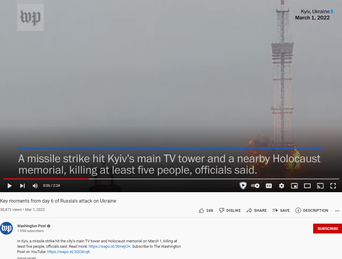This screenshot has width=342, height=259.
Task: Open the DESCRIPTION panel
Action: pyautogui.click(x=312, y=210)
